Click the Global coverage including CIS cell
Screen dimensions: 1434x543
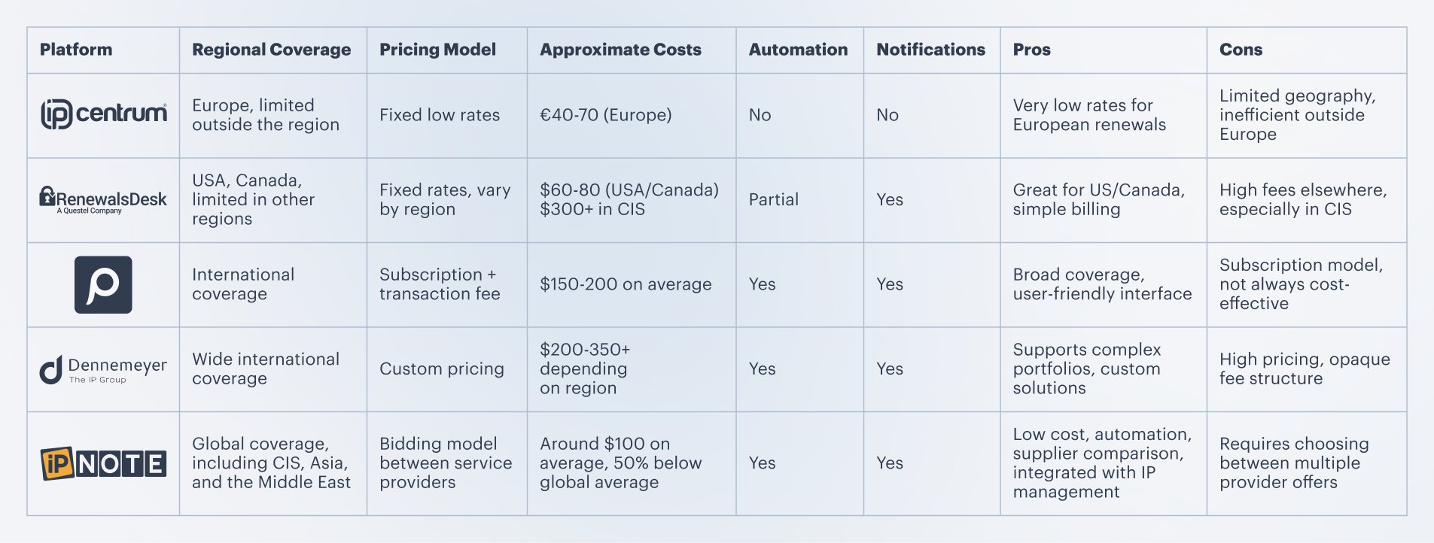tap(271, 463)
